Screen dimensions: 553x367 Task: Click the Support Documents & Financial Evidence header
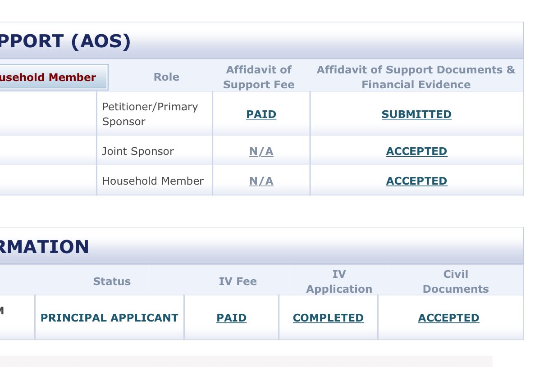pyautogui.click(x=416, y=77)
